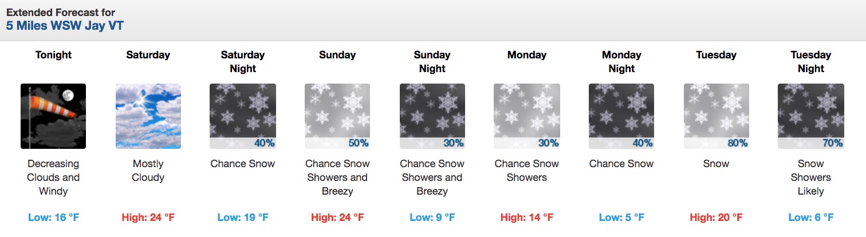Click the Low: 5 °F temperature
The width and height of the screenshot is (866, 237).
pyautogui.click(x=621, y=218)
